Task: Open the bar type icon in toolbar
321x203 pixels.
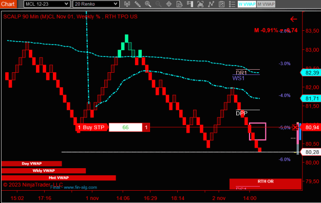Action: point(127,4)
